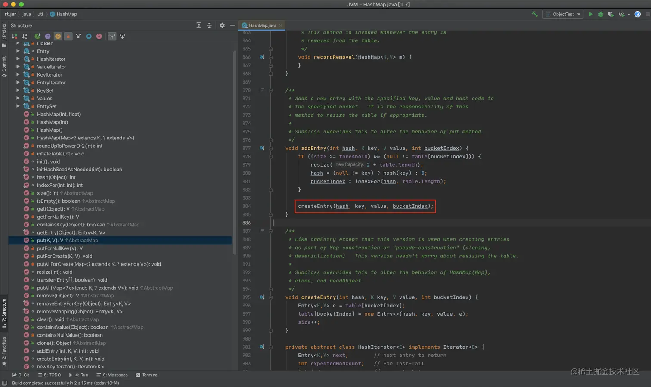Viewport: 651px width, 387px height.
Task: Select put(K, V): V in Structure tree
Action: coord(121,240)
